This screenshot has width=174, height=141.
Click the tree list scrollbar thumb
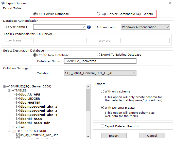coord(88,100)
